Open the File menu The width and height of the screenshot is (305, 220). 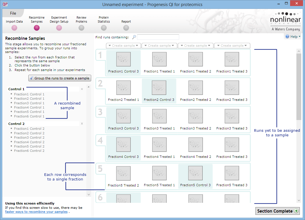pos(13,13)
